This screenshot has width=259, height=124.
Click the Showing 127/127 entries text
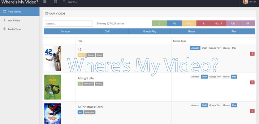pos(110,24)
